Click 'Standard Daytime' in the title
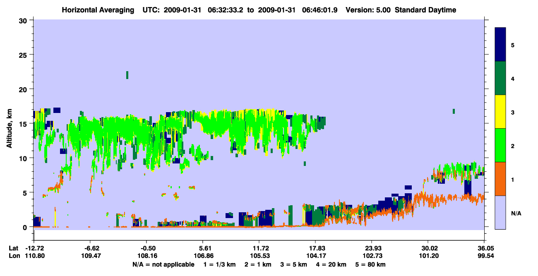The width and height of the screenshot is (538, 276). (x=425, y=10)
